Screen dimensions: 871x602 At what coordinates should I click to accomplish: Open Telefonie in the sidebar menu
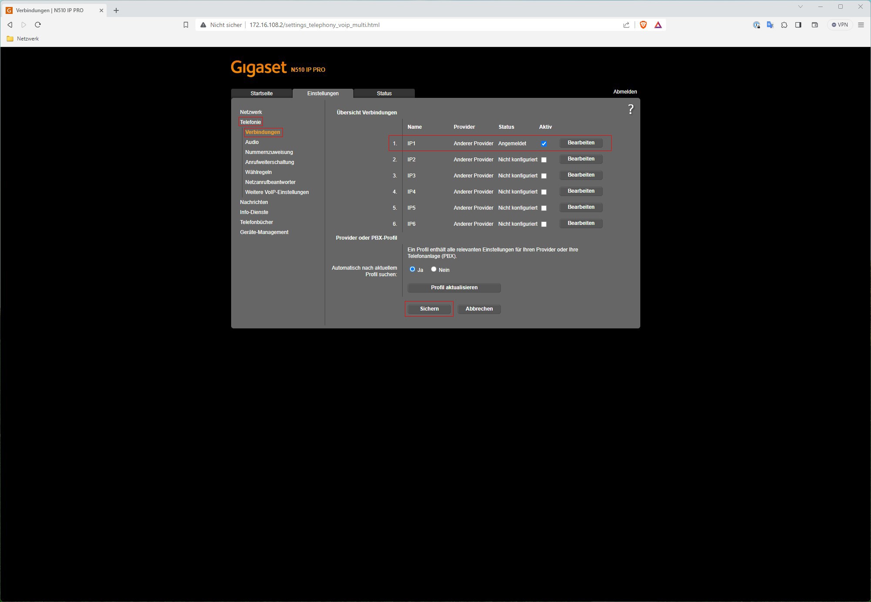click(x=250, y=122)
